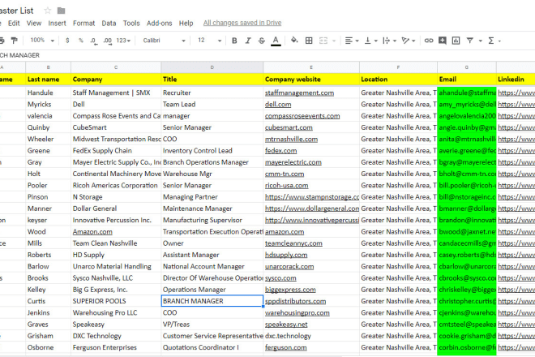Insert a chart

pos(456,41)
